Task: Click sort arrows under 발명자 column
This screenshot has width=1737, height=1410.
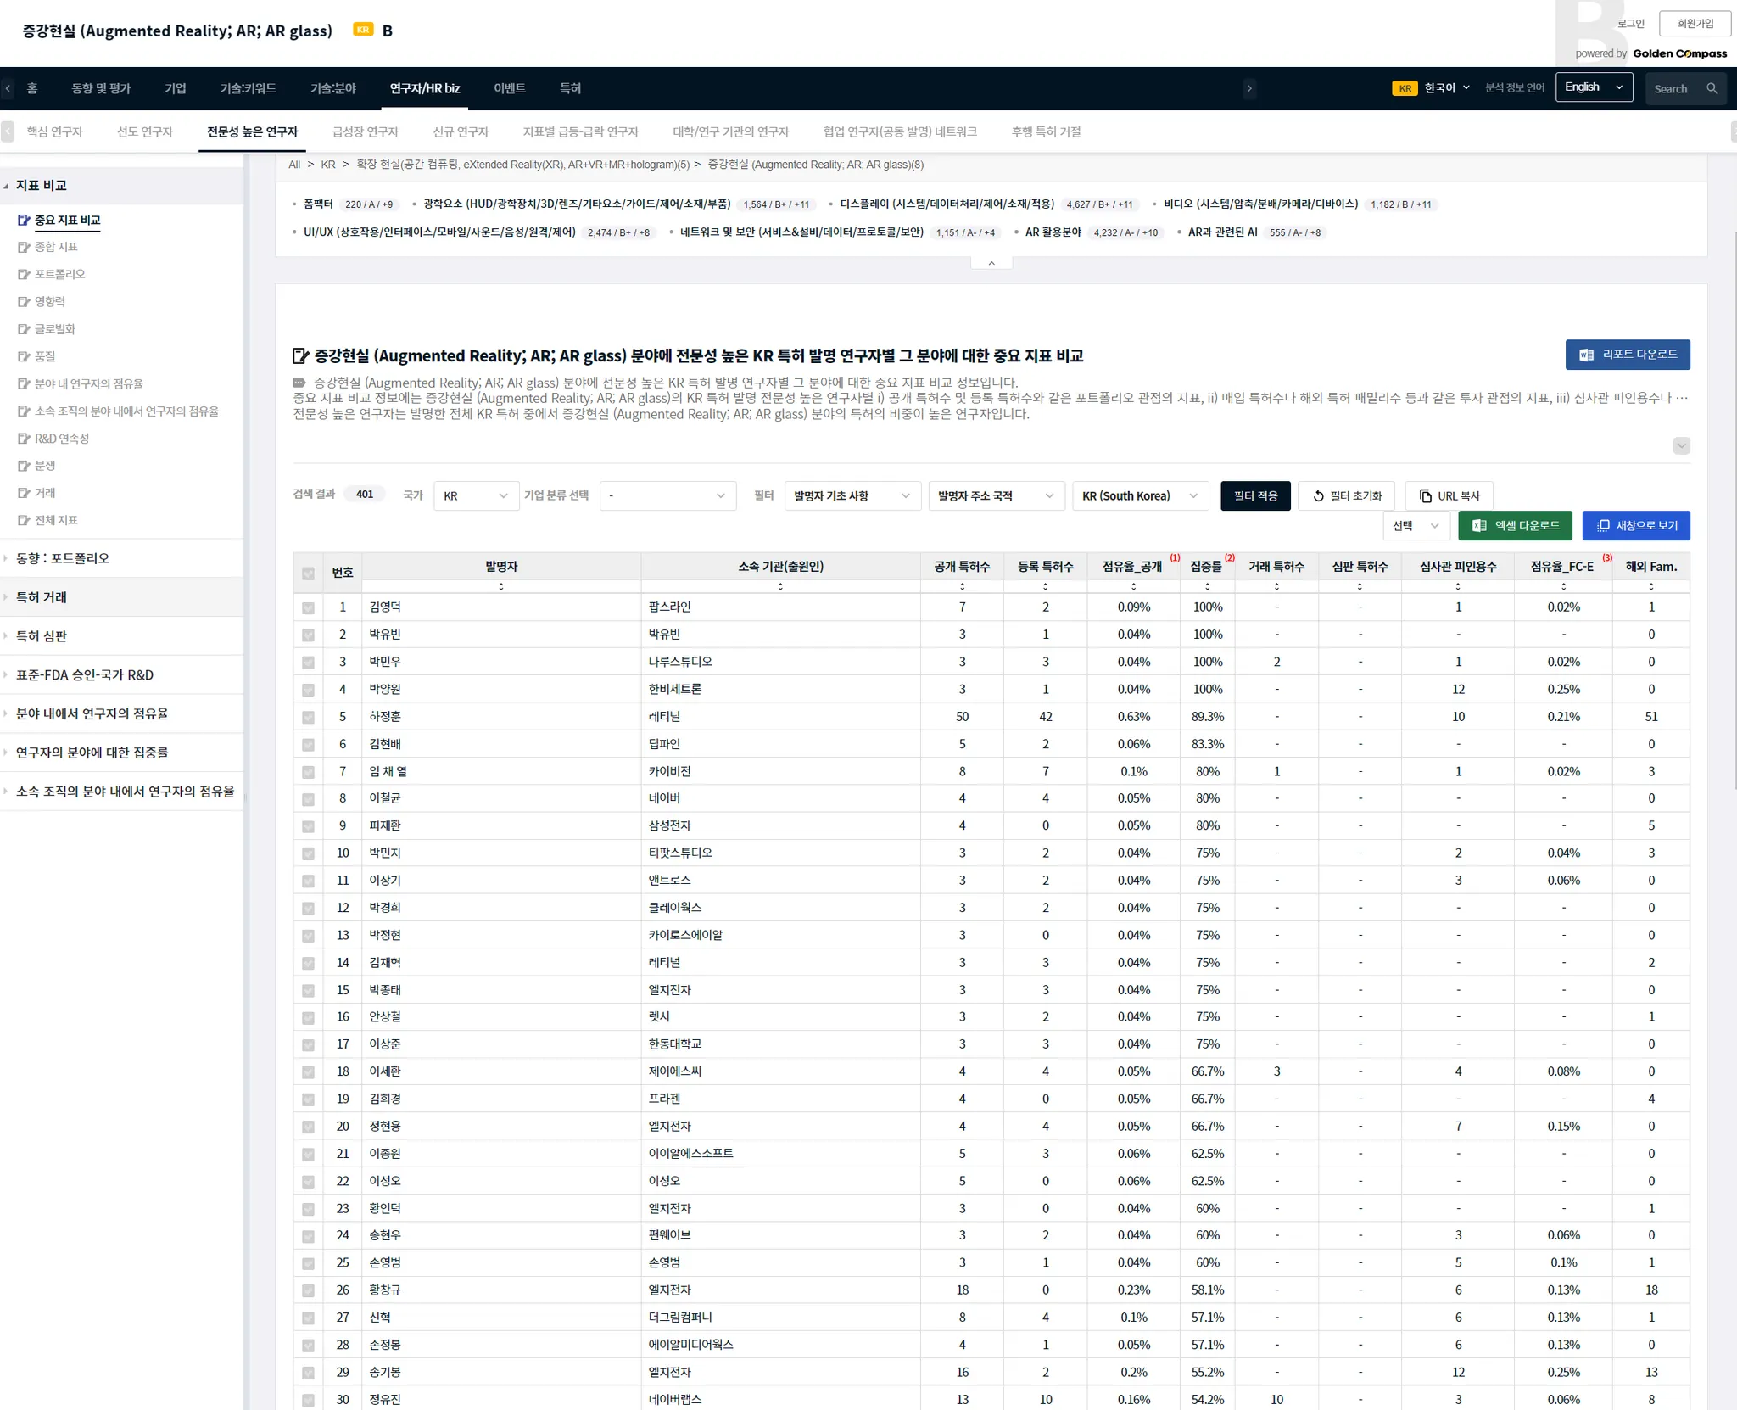Action: point(501,586)
